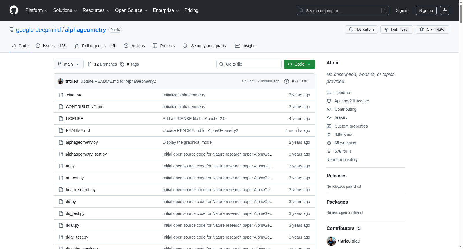Expand the Solutions menu
The image size is (463, 249).
coord(65,10)
